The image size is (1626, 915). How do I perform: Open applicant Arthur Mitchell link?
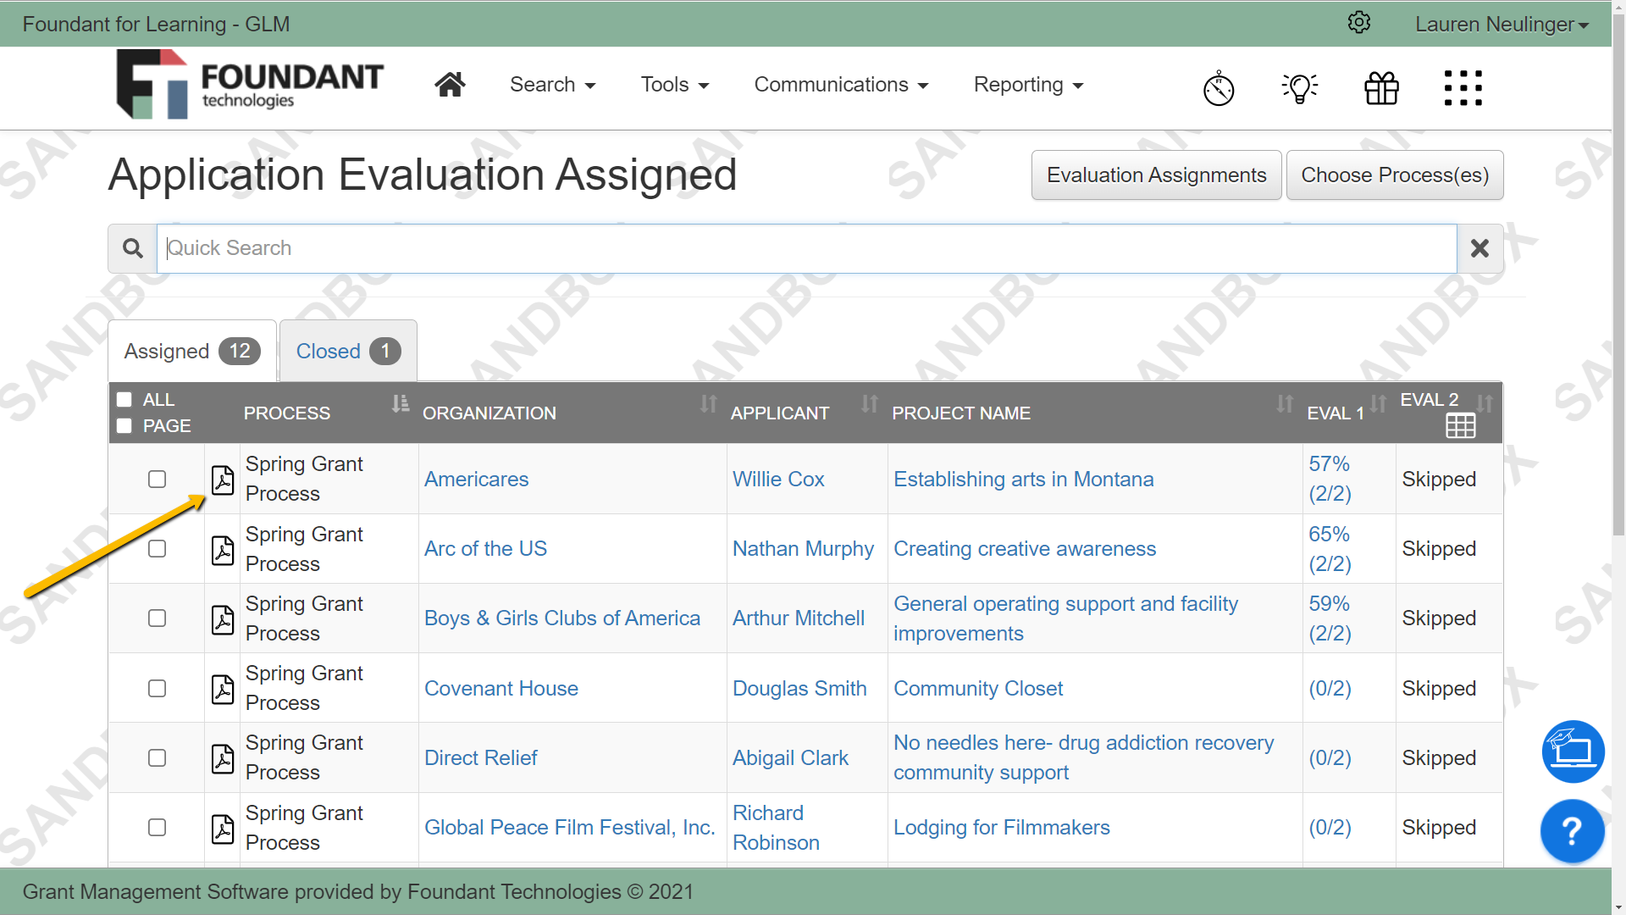point(798,618)
